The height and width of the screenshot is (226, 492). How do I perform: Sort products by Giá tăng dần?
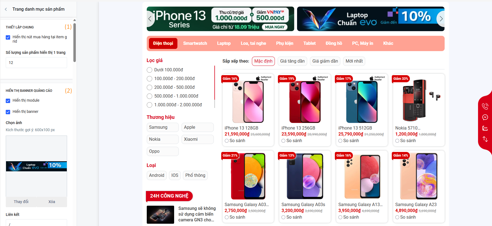pos(292,61)
